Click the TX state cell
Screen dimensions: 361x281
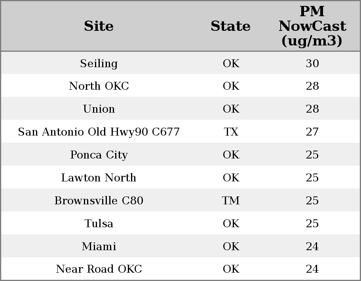coord(231,132)
